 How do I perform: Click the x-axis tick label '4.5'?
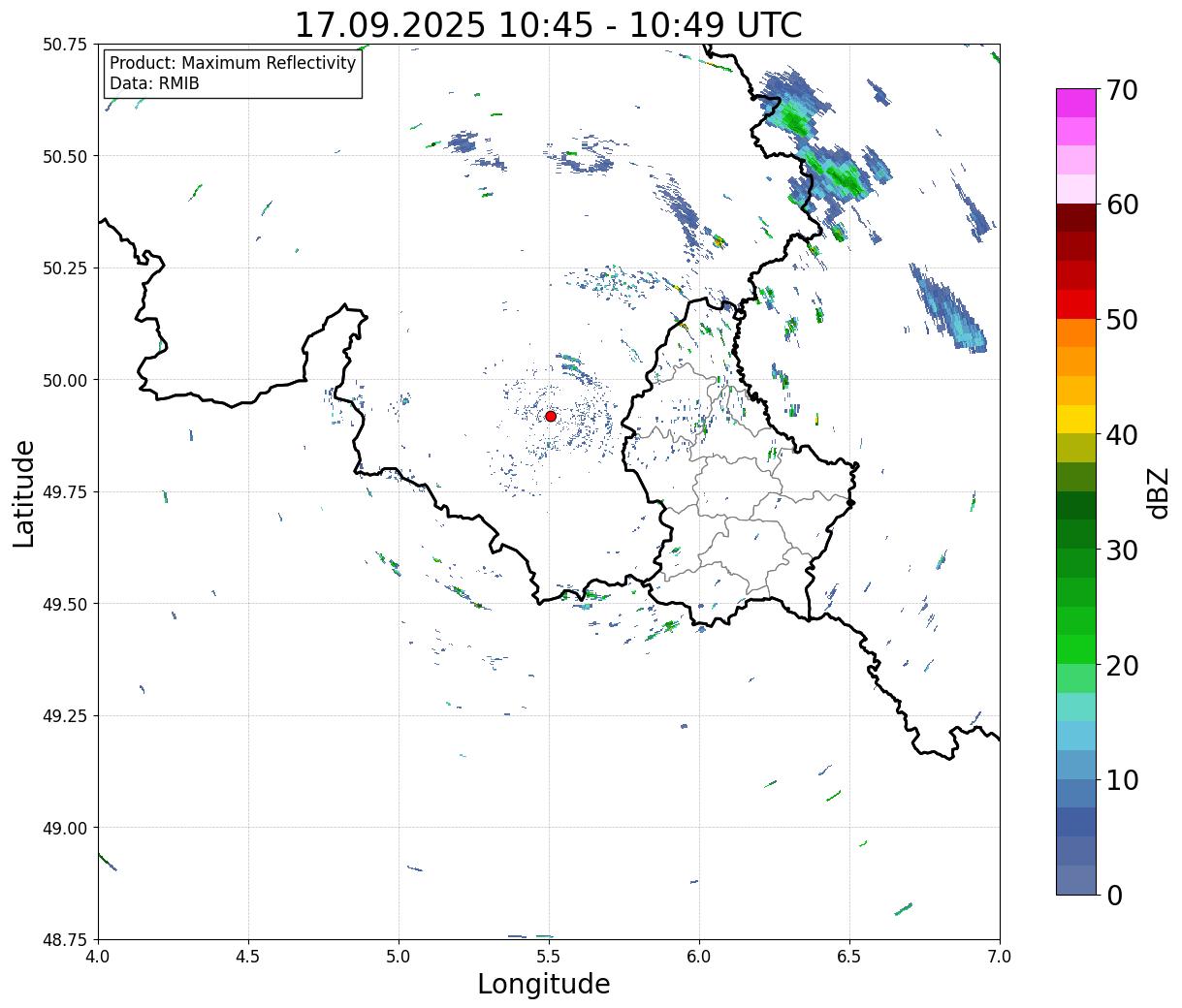click(x=248, y=956)
